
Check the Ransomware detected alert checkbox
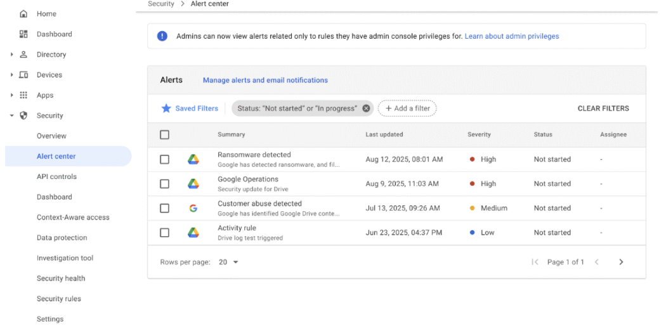click(165, 159)
